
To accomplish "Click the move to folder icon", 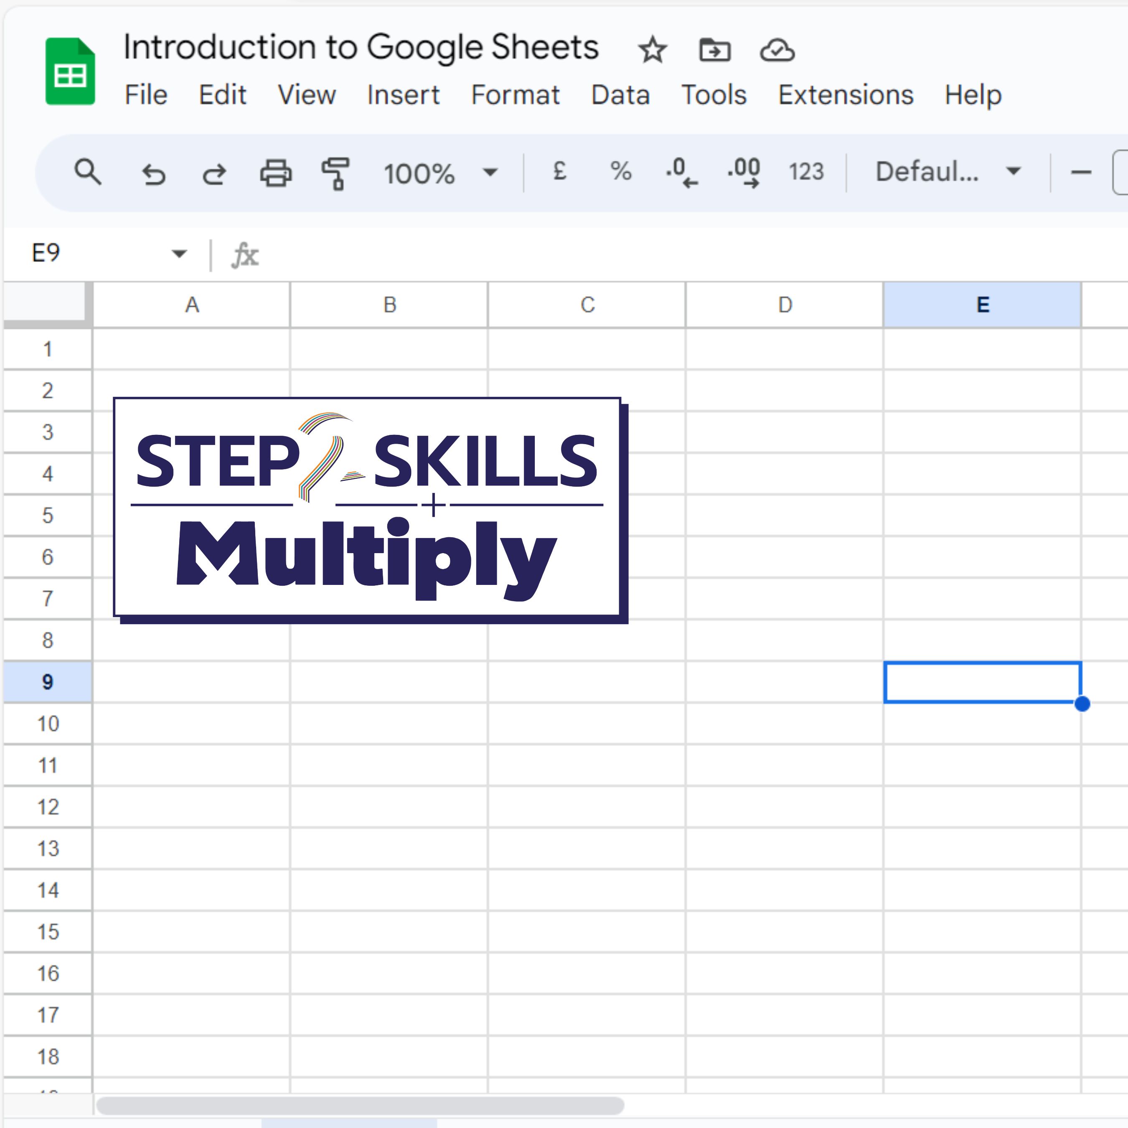I will pos(715,50).
